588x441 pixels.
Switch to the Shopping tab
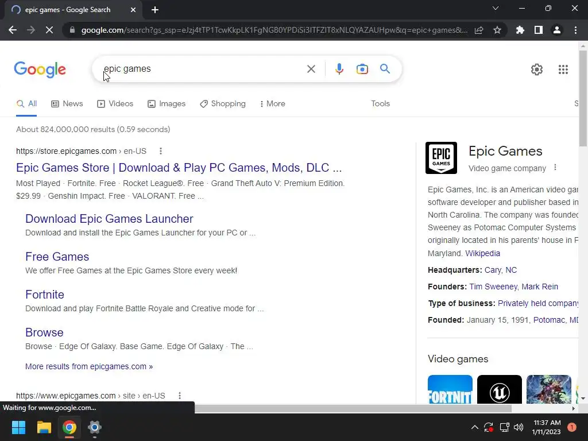coord(223,103)
